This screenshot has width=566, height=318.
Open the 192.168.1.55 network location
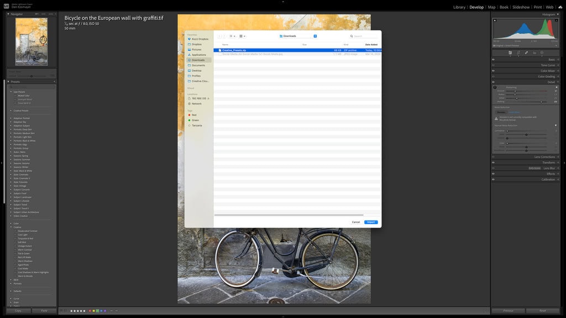pyautogui.click(x=198, y=98)
